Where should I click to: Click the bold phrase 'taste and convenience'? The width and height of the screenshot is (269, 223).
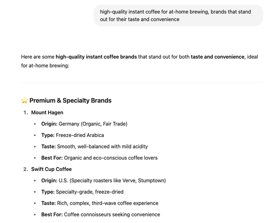(x=218, y=57)
